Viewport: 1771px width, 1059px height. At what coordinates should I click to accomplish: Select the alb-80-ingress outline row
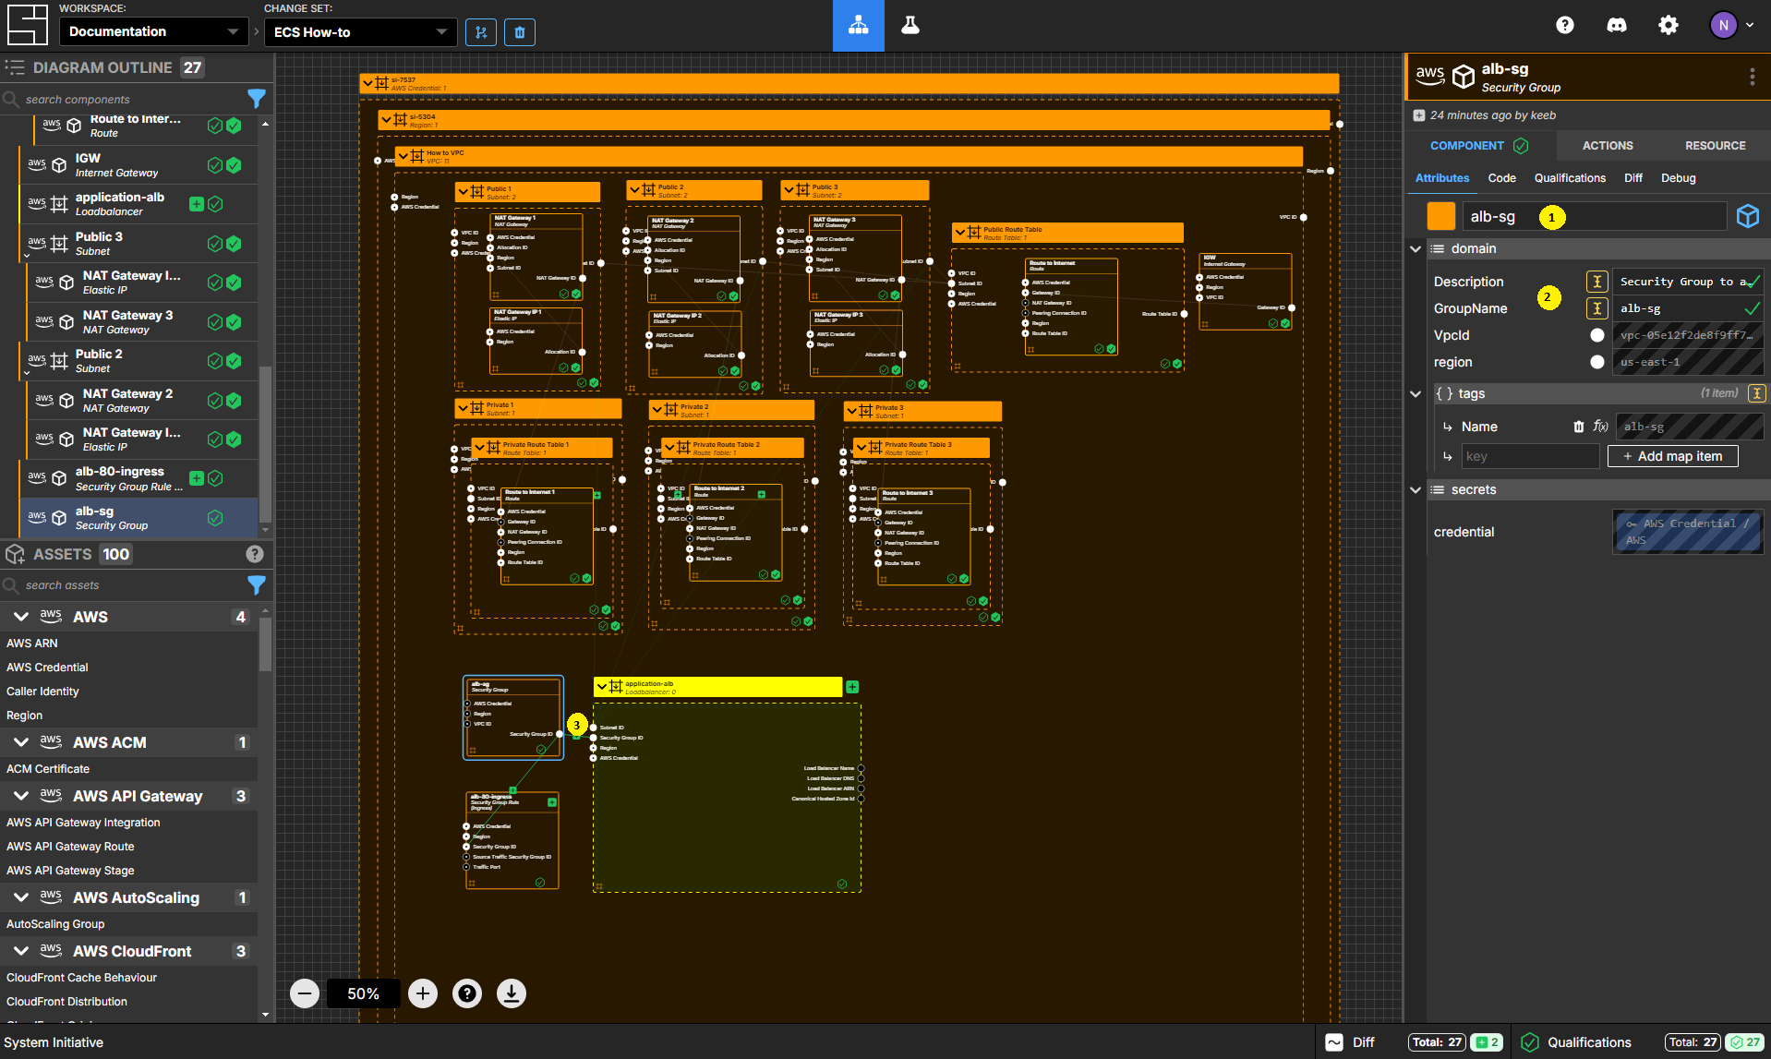point(139,478)
